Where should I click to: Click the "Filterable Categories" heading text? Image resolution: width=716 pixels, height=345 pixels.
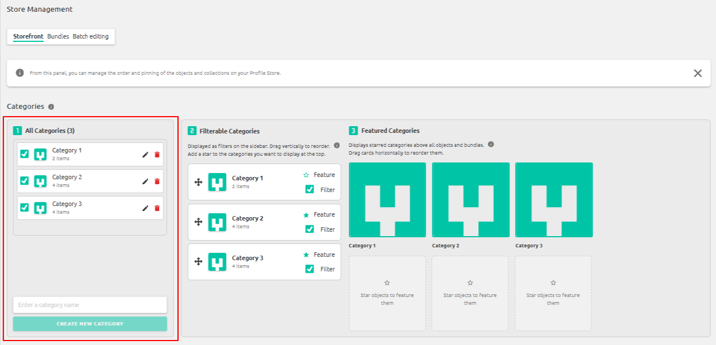click(230, 131)
